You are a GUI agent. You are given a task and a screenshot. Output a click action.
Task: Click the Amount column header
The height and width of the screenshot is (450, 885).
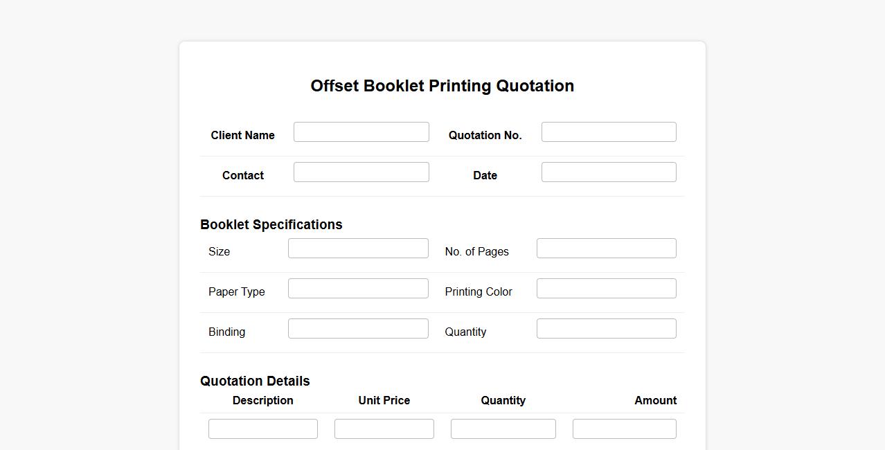point(655,401)
